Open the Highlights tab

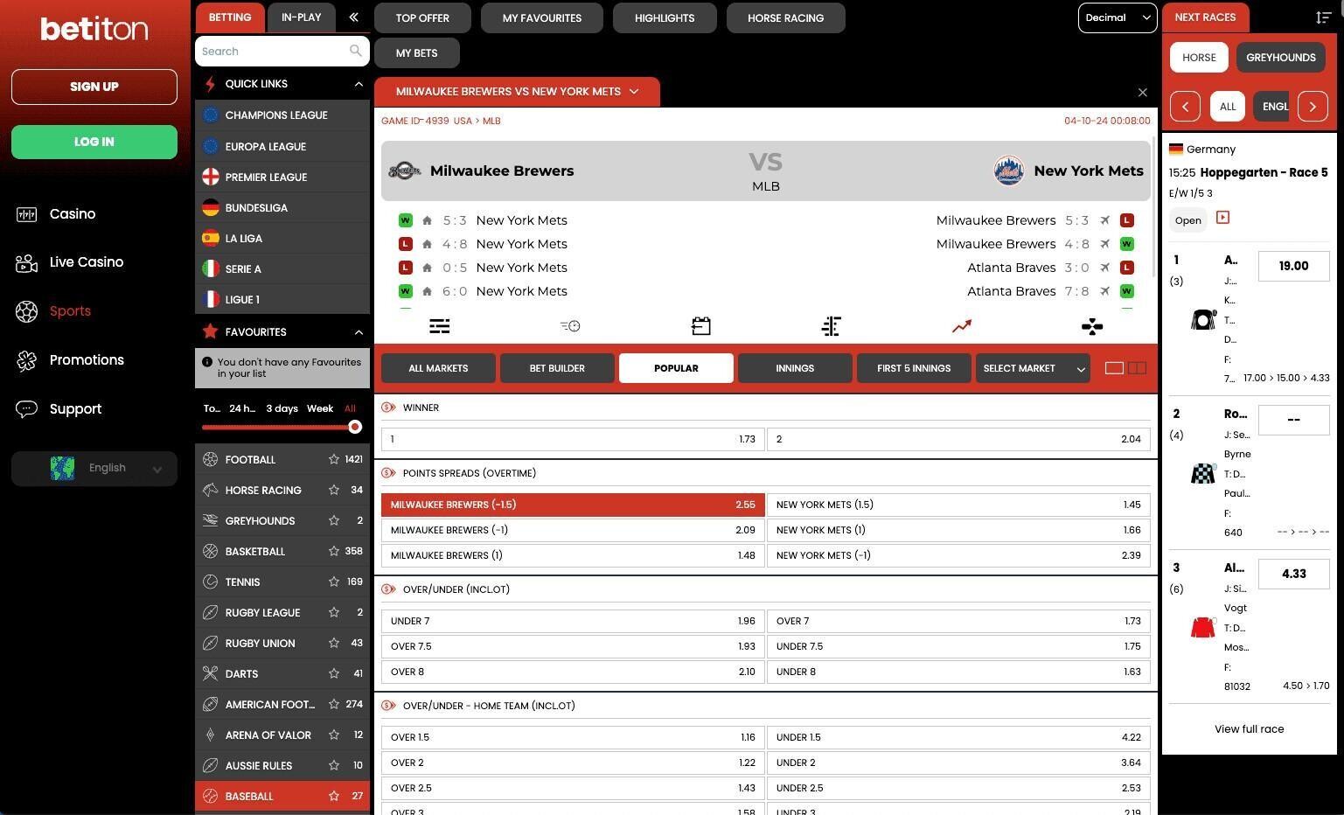(x=665, y=17)
